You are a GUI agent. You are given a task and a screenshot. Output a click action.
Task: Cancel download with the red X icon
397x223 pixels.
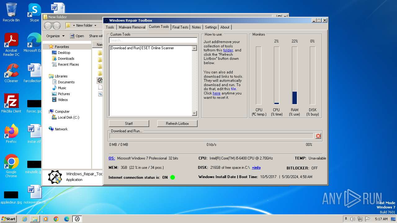tap(318, 136)
